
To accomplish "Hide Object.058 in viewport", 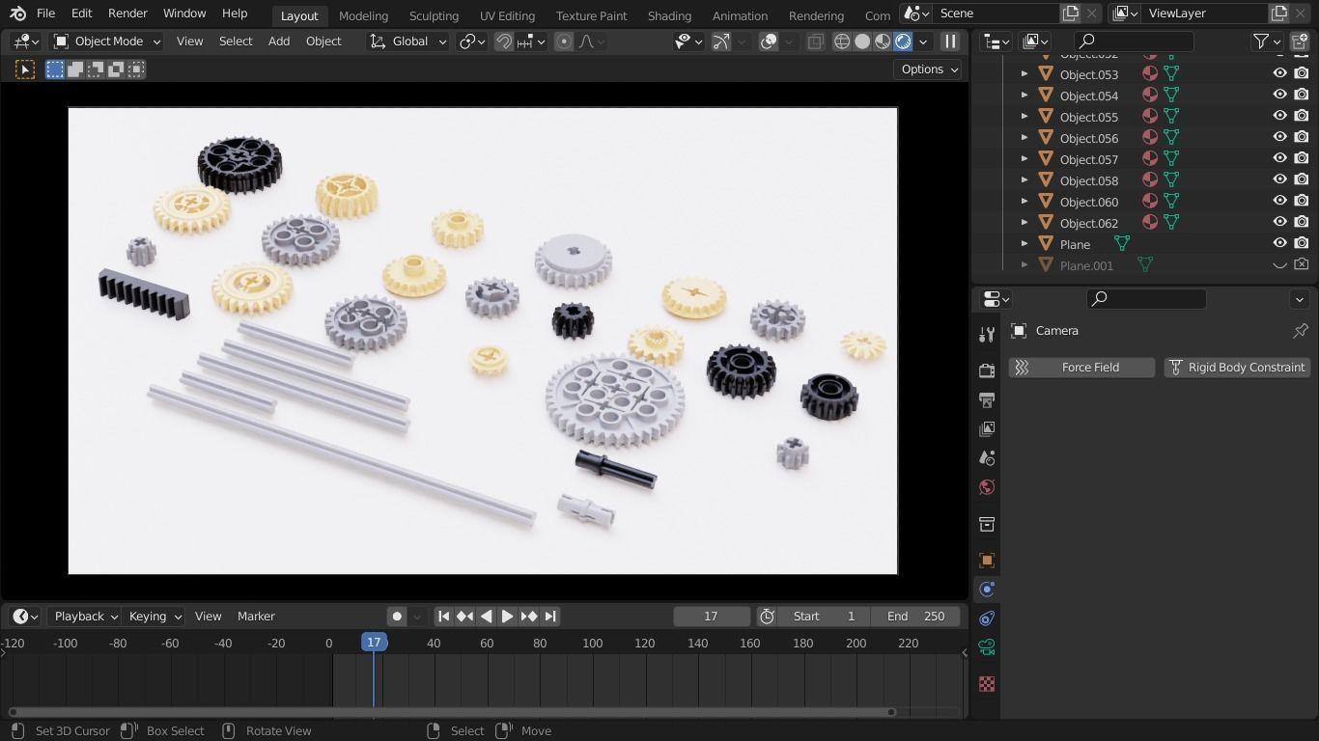I will [1279, 179].
